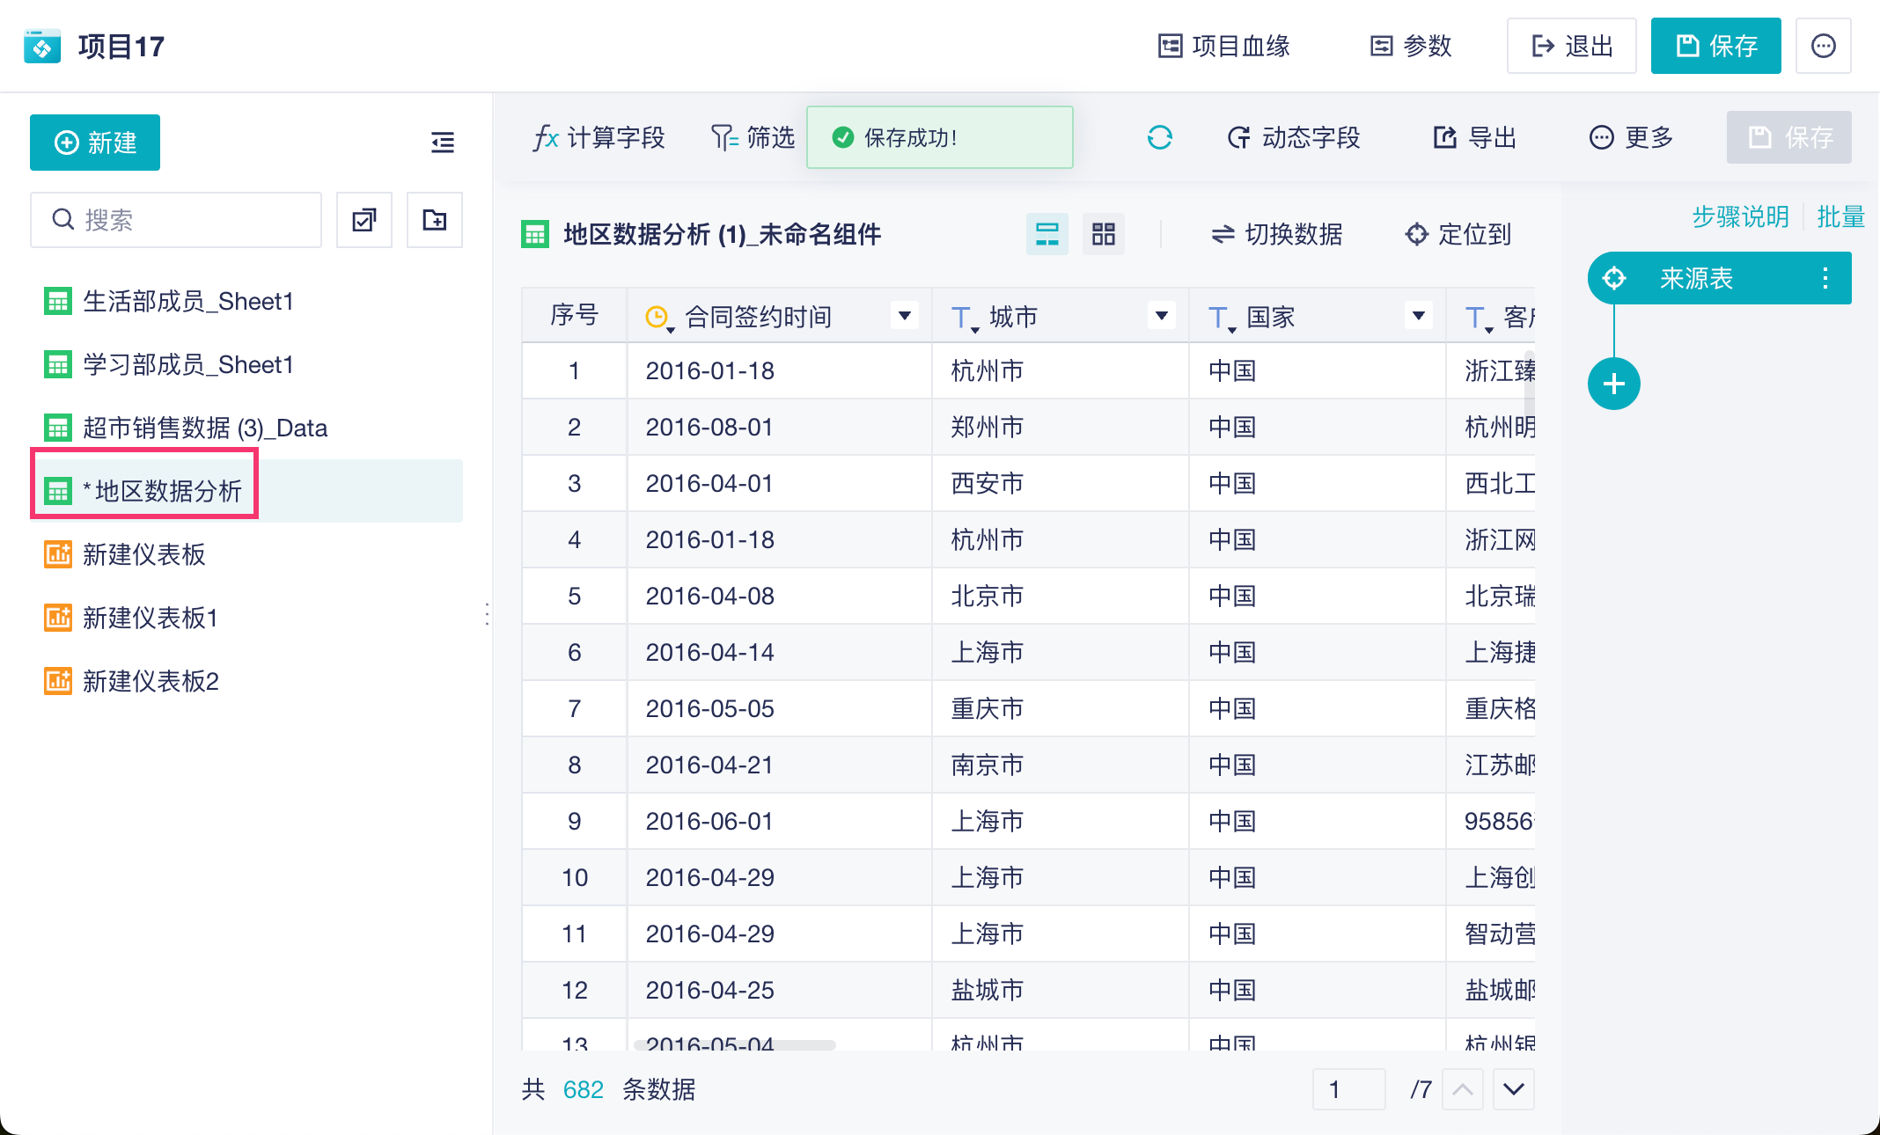Viewport: 1880px width, 1135px height.
Task: Switch to table list view mode
Action: point(1046,234)
